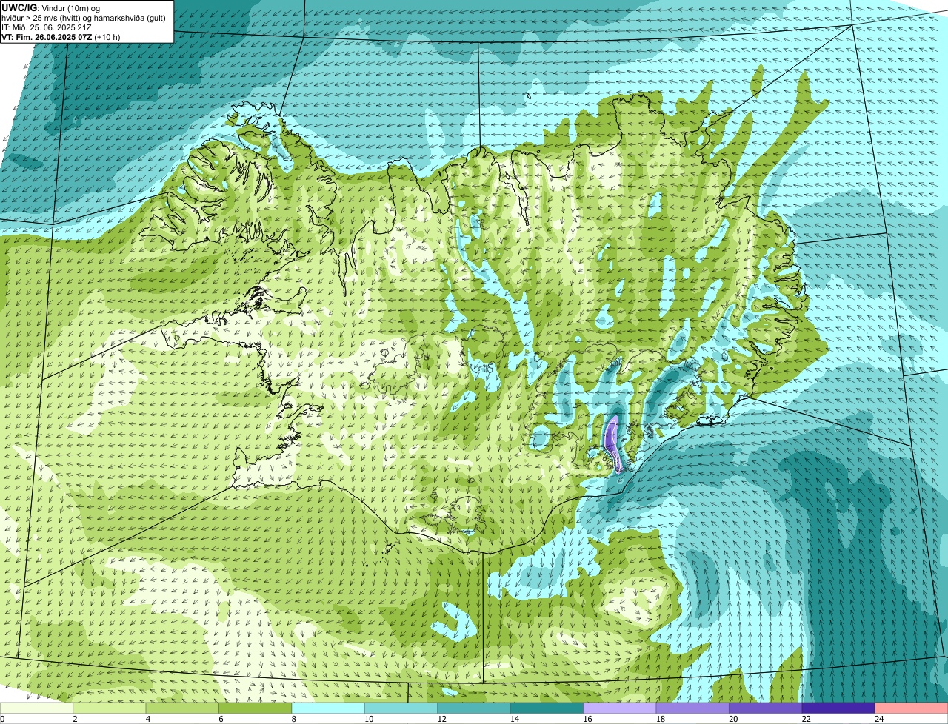Screen dimensions: 948x724
Task: Click the 2–4 m/s light yellow-green swatch
Action: pos(110,708)
